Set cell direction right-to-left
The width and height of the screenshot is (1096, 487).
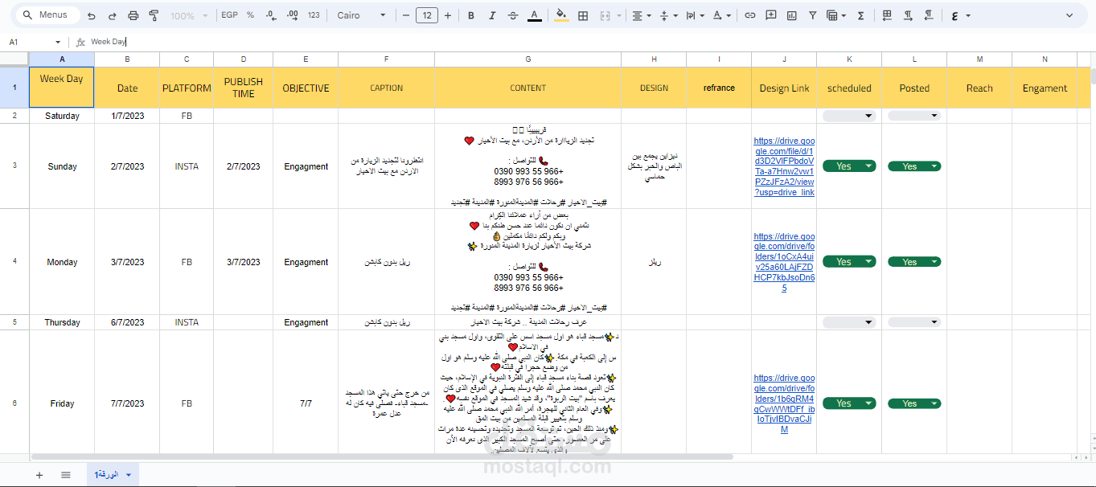[929, 15]
